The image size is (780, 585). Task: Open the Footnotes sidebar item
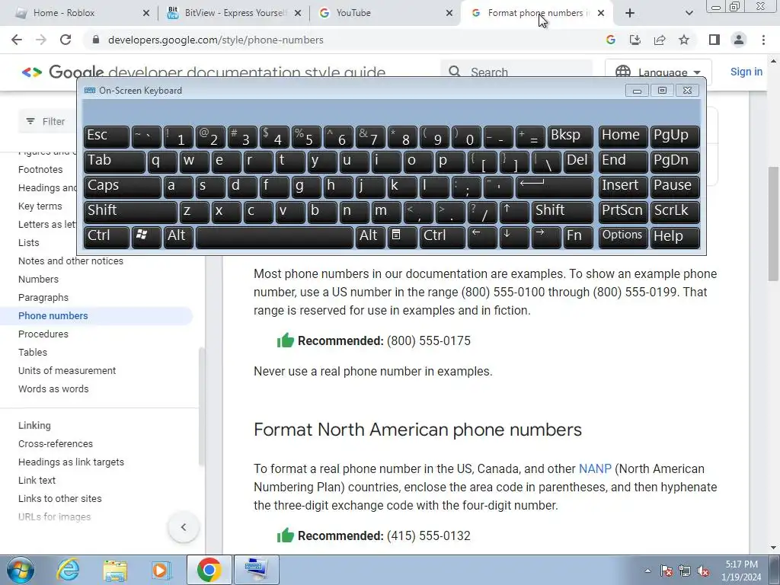(x=40, y=170)
